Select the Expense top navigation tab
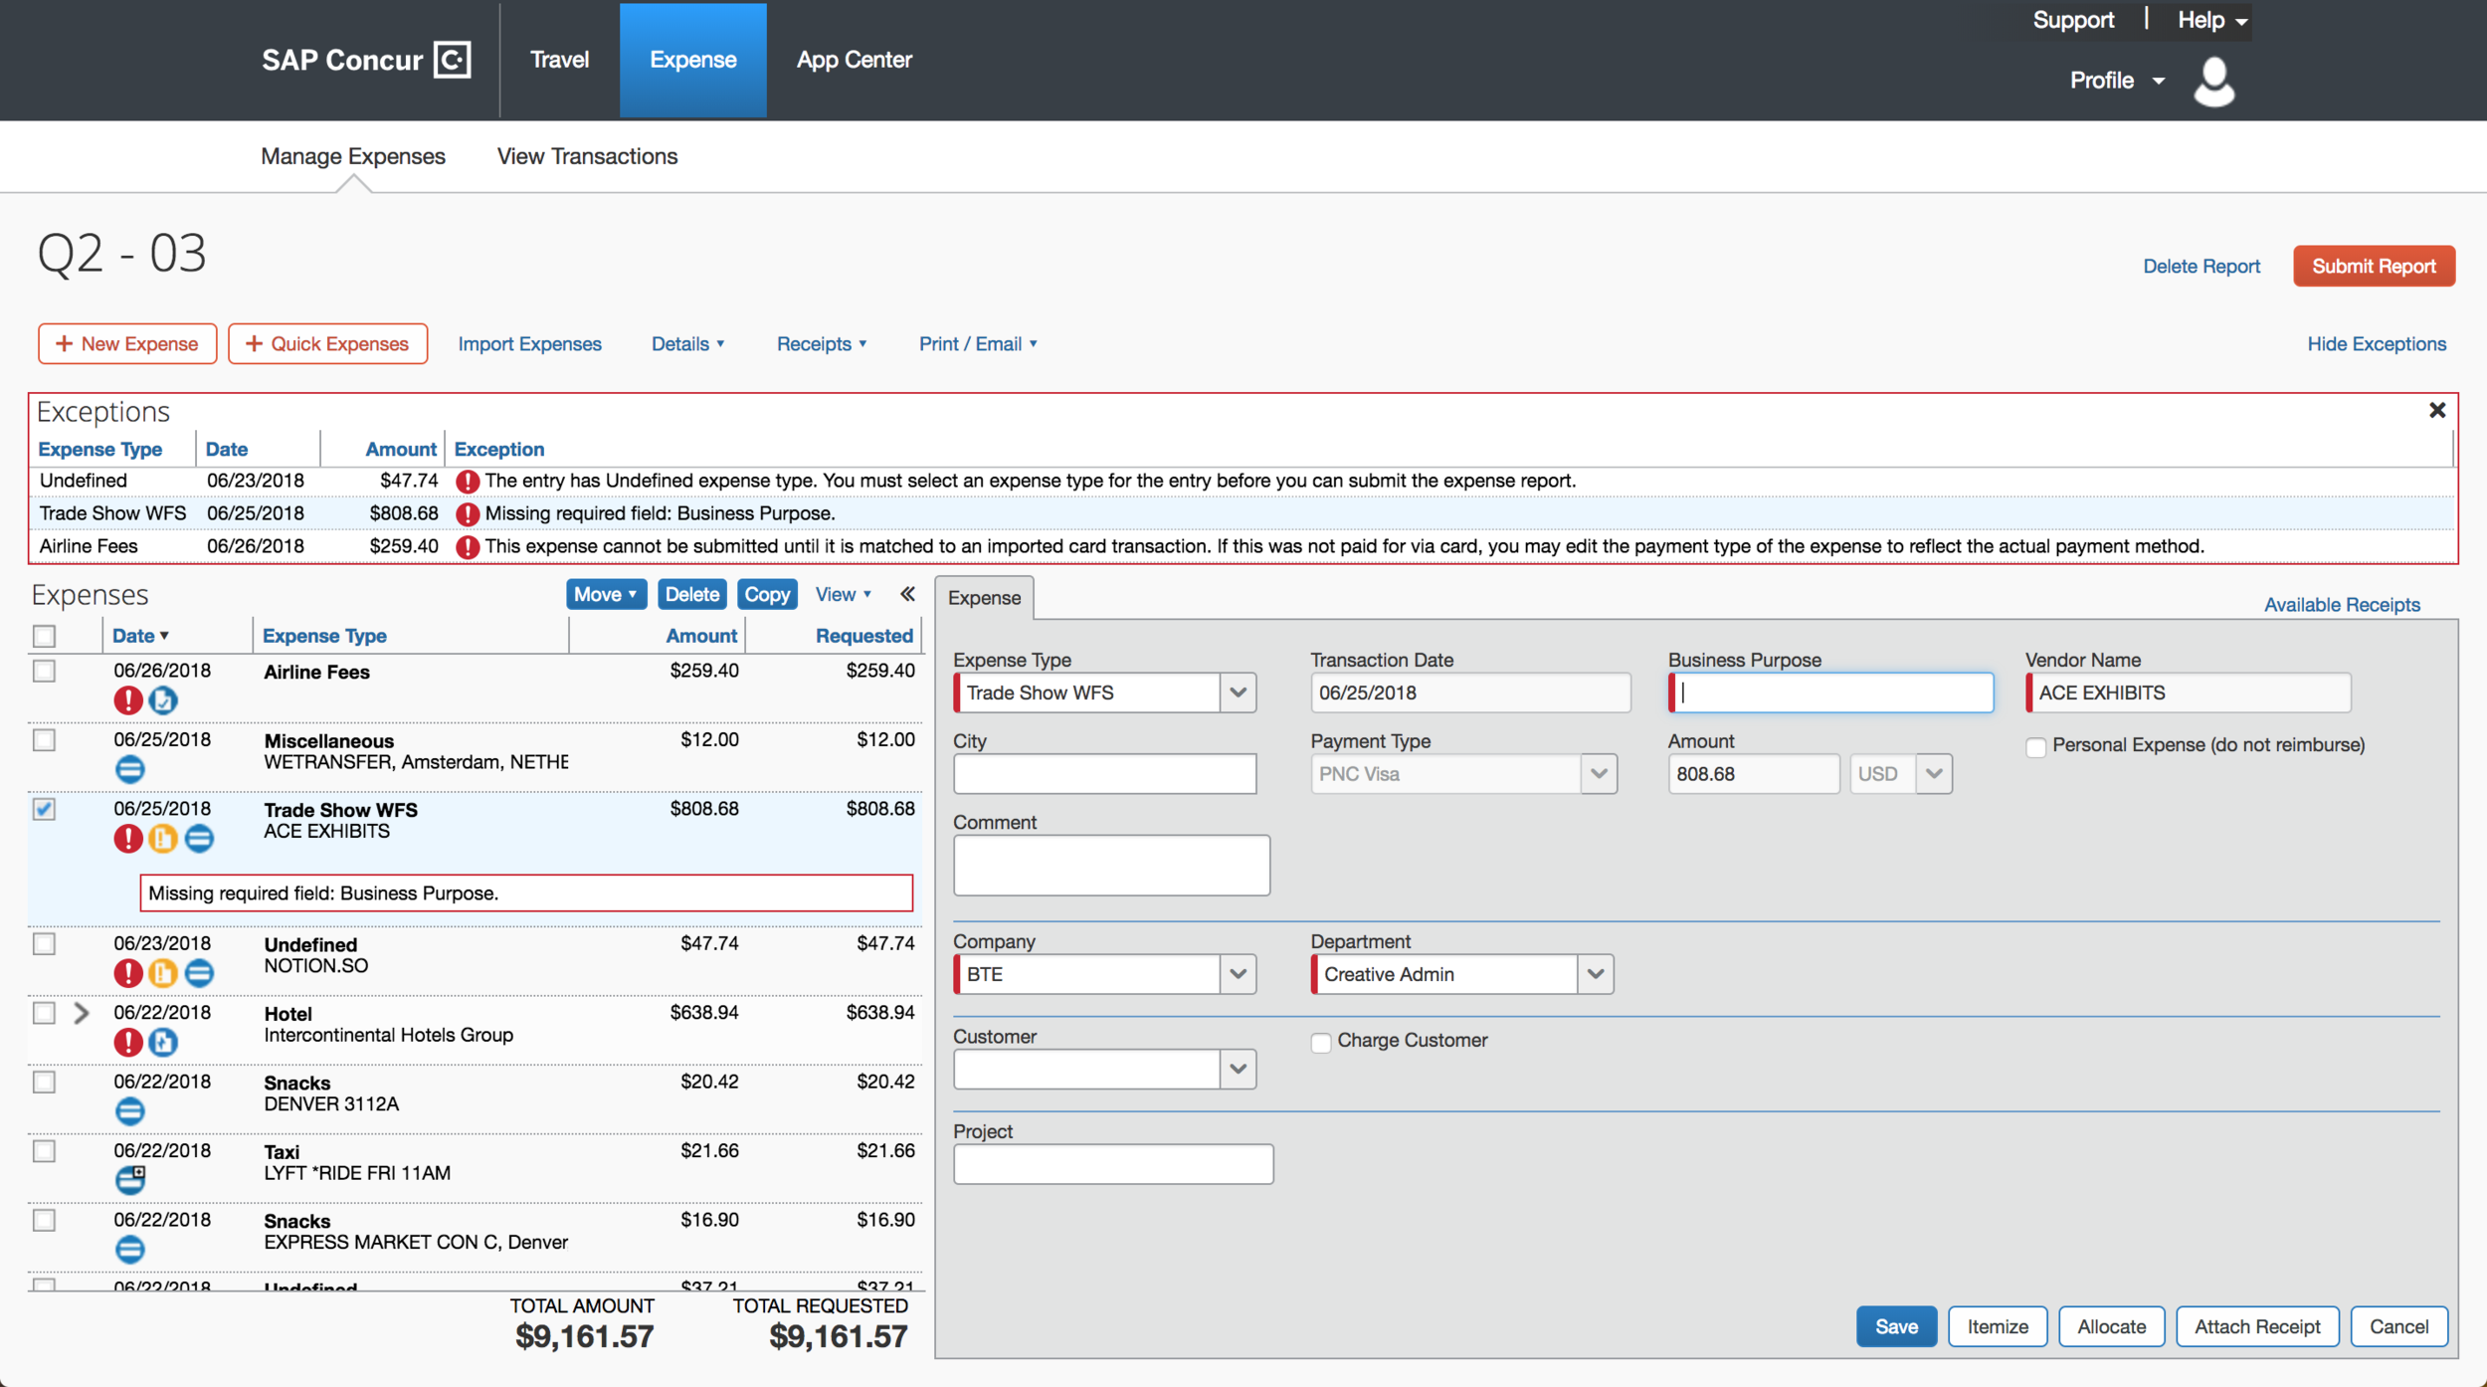The height and width of the screenshot is (1387, 2487). 693,60
